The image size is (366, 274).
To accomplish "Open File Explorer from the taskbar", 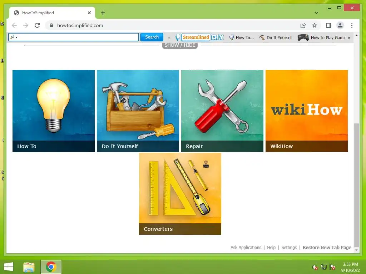I will (29, 267).
